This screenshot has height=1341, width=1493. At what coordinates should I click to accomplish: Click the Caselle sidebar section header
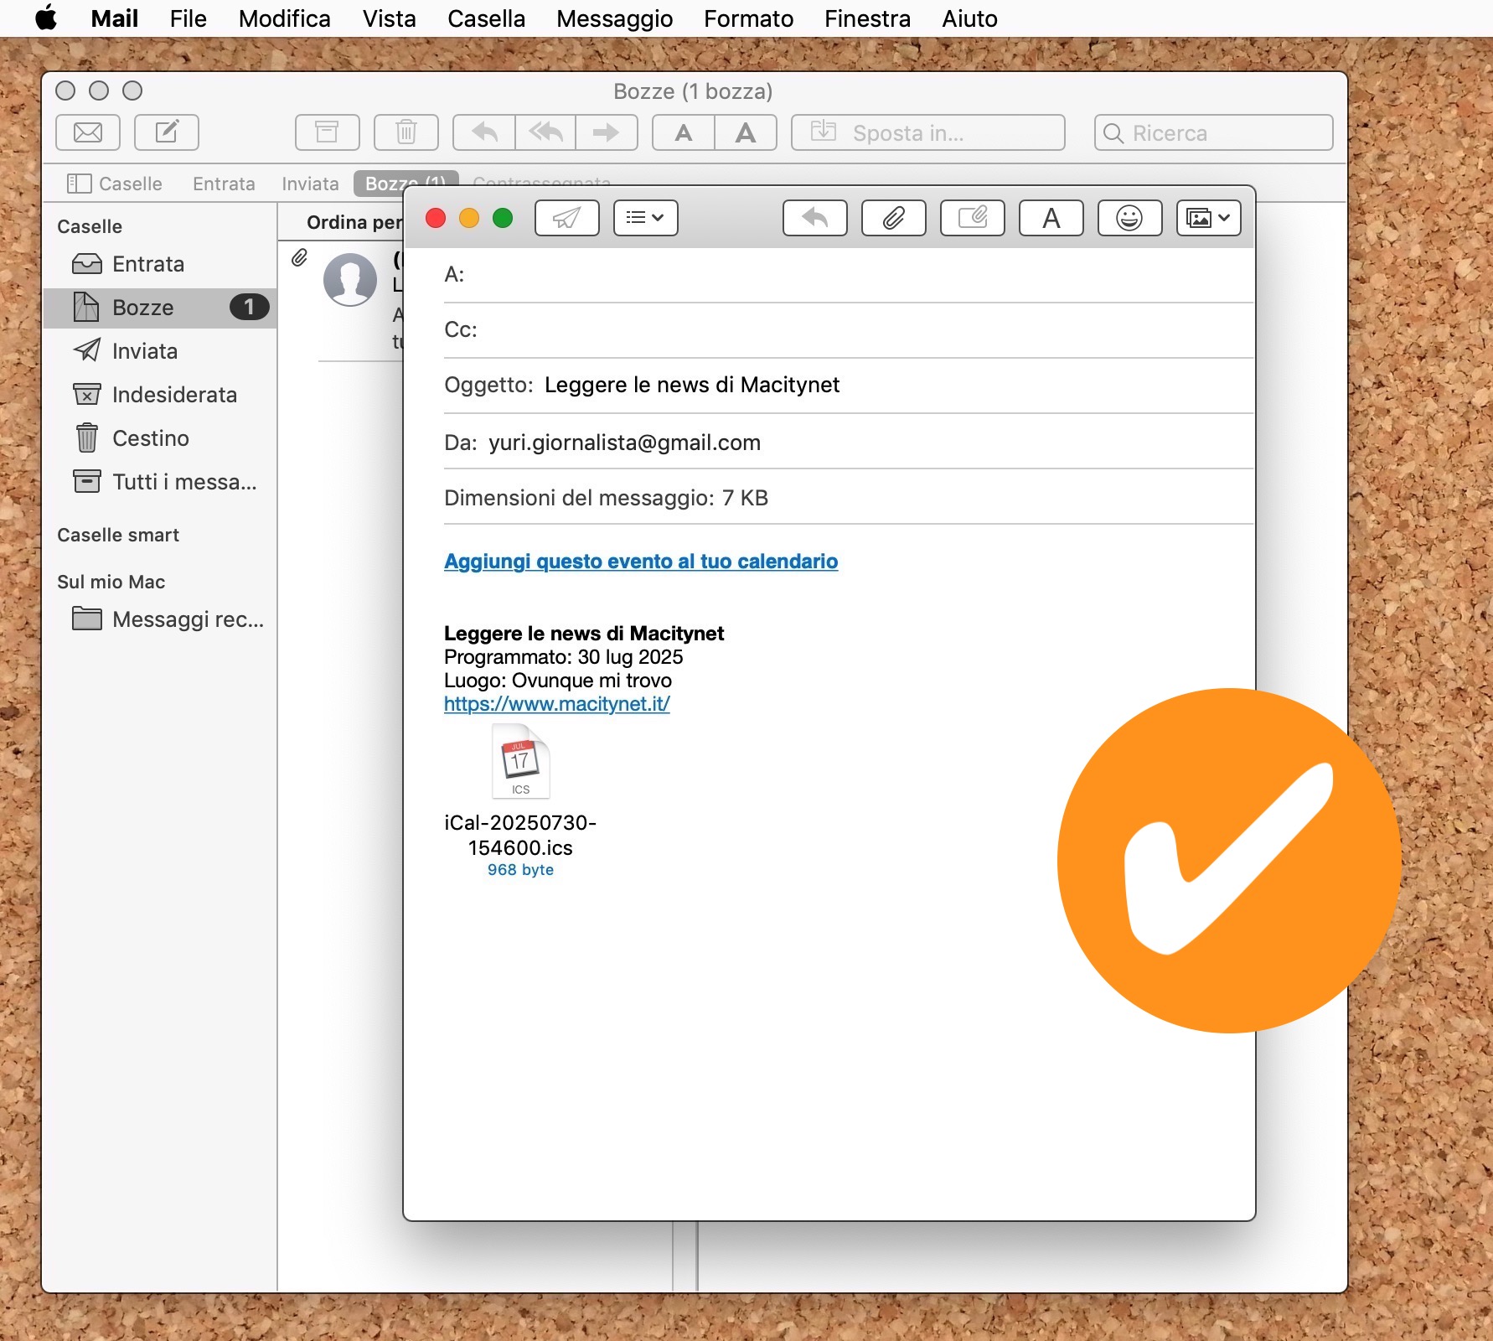[90, 226]
